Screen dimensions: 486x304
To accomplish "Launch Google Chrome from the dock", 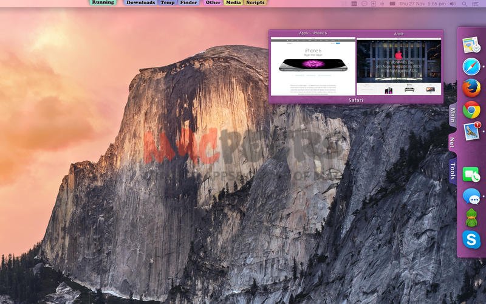I will pos(471,110).
